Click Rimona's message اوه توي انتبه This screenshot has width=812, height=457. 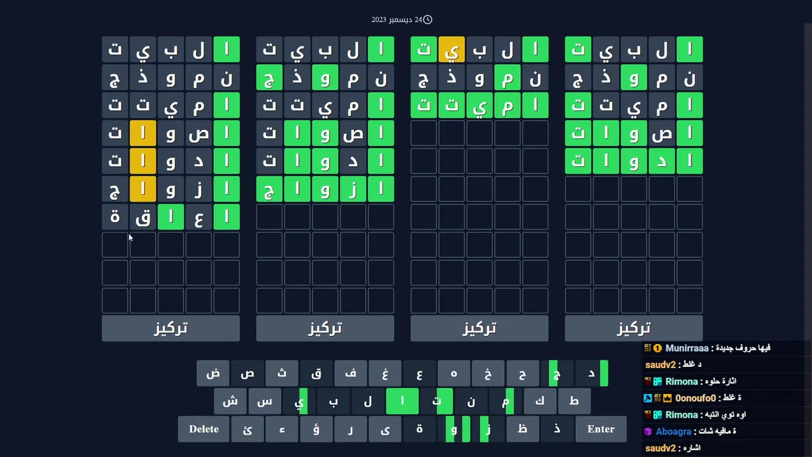(x=724, y=414)
